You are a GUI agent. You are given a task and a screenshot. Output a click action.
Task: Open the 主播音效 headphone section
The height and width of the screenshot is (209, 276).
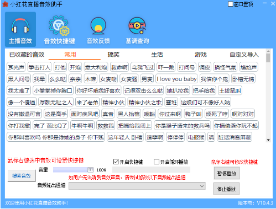tap(20, 29)
